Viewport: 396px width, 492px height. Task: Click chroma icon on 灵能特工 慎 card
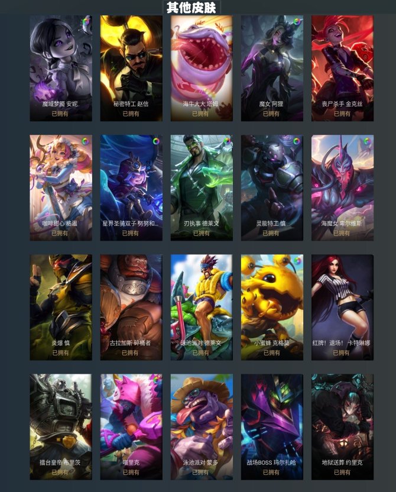(x=296, y=141)
